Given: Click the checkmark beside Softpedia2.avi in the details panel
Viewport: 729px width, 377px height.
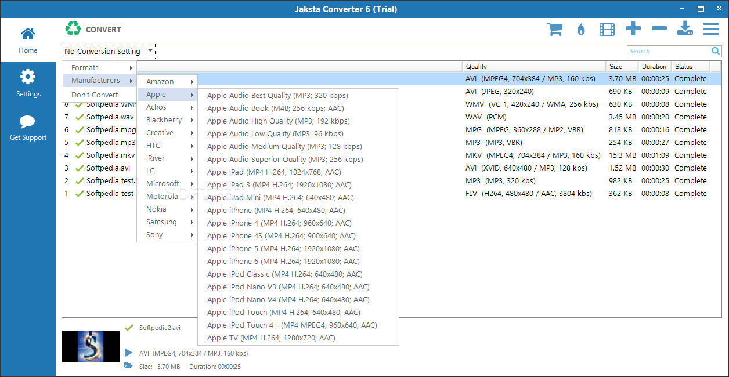Looking at the screenshot, I should pyautogui.click(x=129, y=328).
